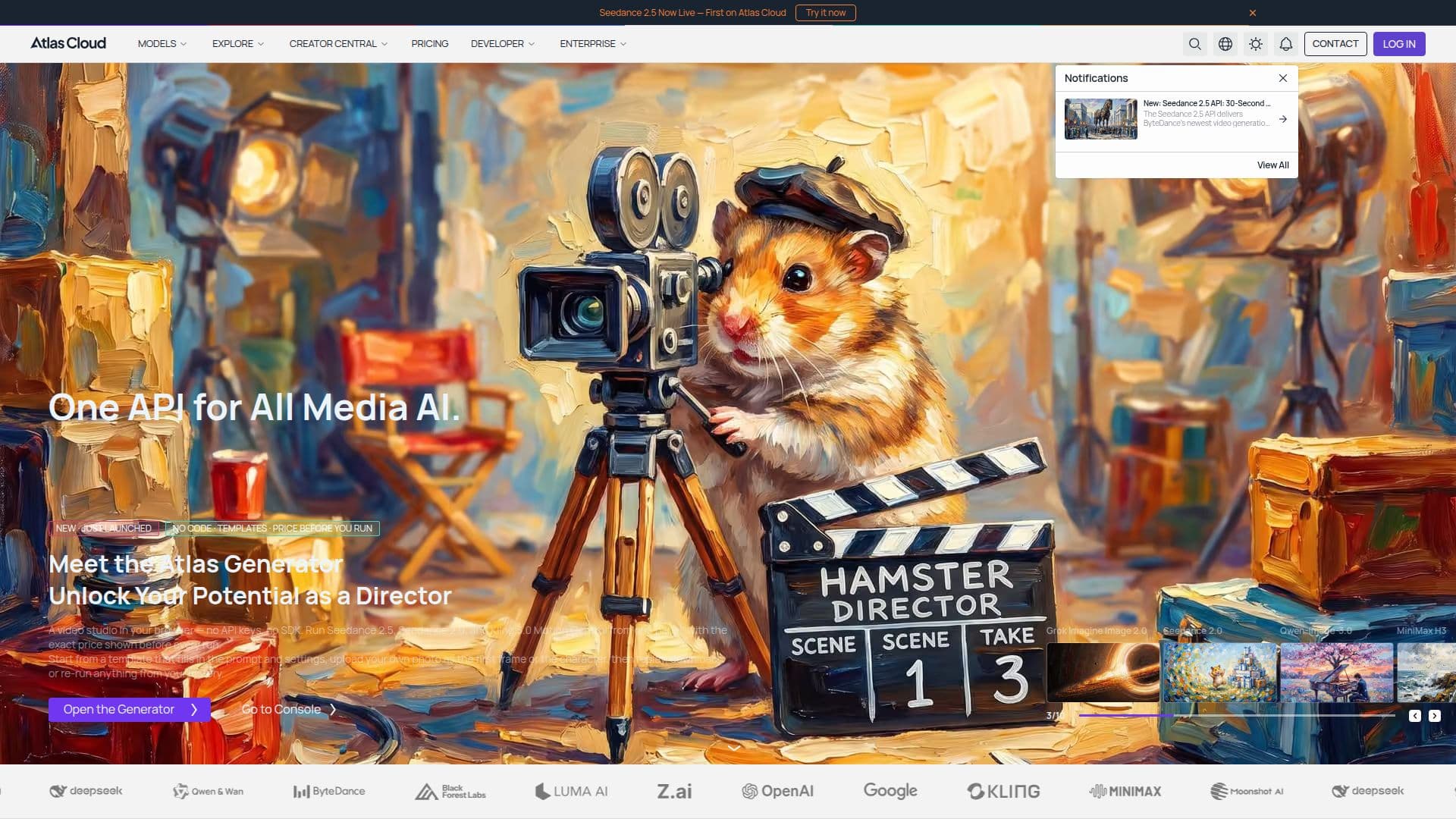This screenshot has width=1456, height=819.
Task: Click the Black Forest Labs logo
Action: (x=450, y=791)
